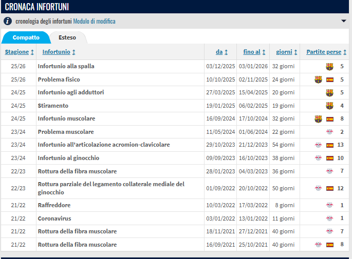Open the Modulo di modifica link
This screenshot has width=352, height=259.
94,22
